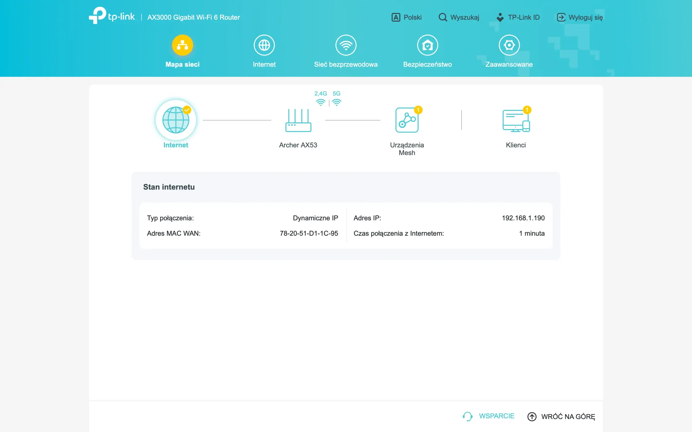This screenshot has width=692, height=432.
Task: Open WSPARCIE support
Action: coord(489,416)
